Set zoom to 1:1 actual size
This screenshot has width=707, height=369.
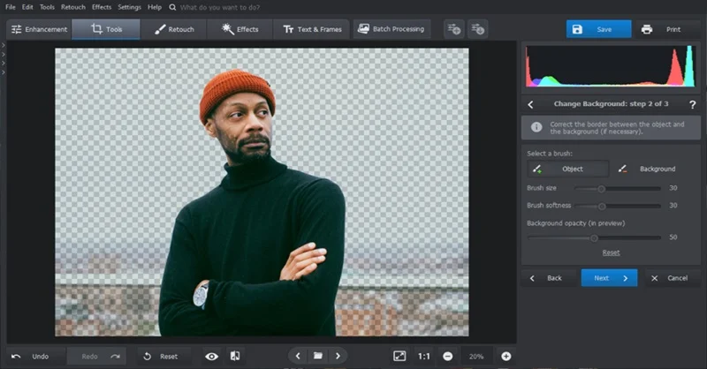pyautogui.click(x=424, y=356)
